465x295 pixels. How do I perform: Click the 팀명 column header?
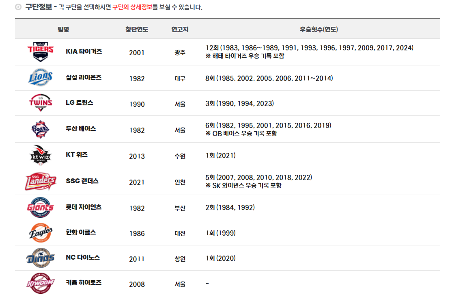tap(63, 29)
